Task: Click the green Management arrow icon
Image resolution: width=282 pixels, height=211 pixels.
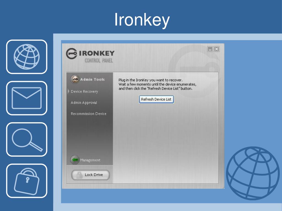Action: (75, 160)
